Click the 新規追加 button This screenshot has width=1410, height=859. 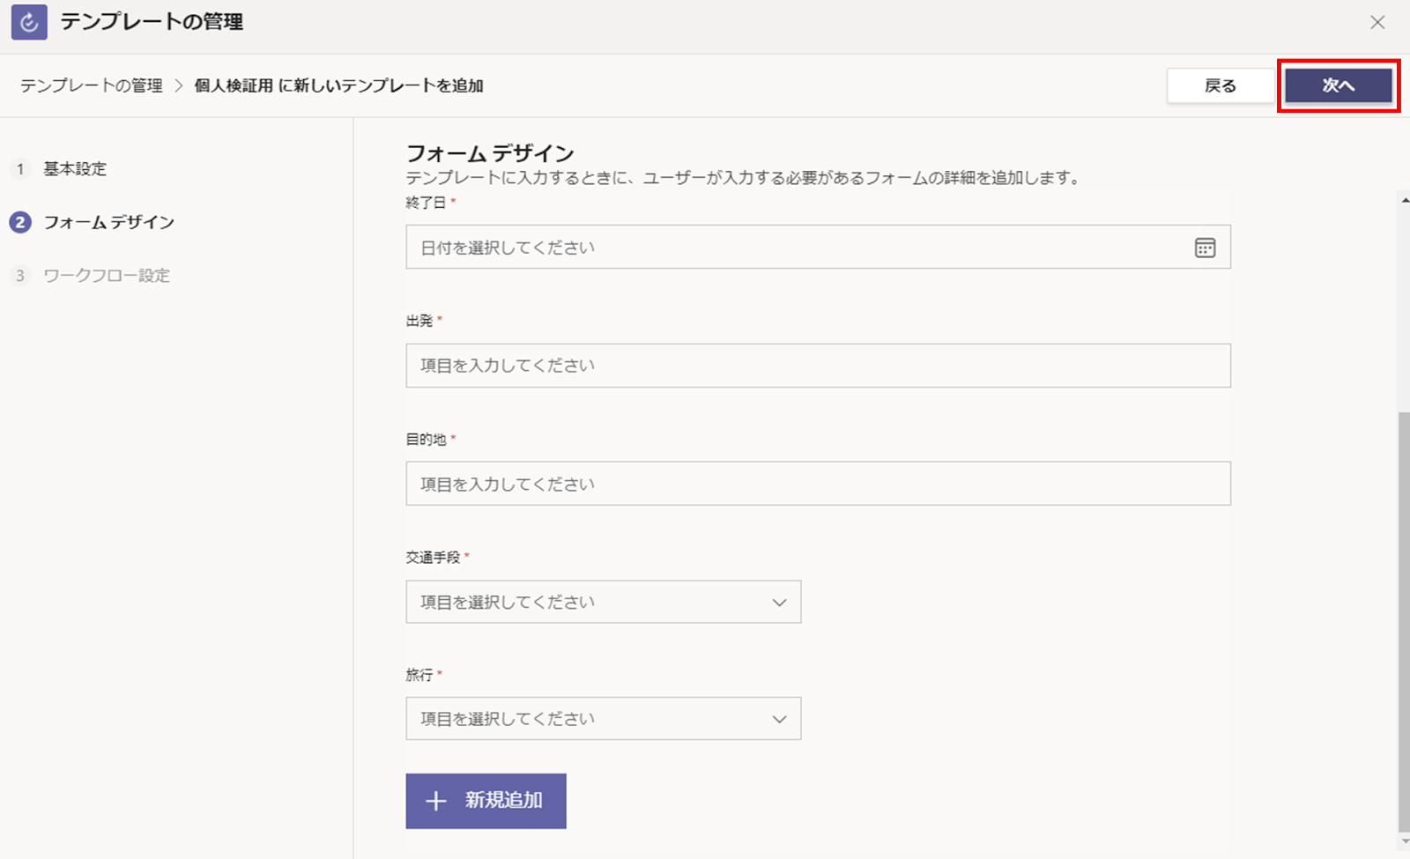pyautogui.click(x=486, y=801)
